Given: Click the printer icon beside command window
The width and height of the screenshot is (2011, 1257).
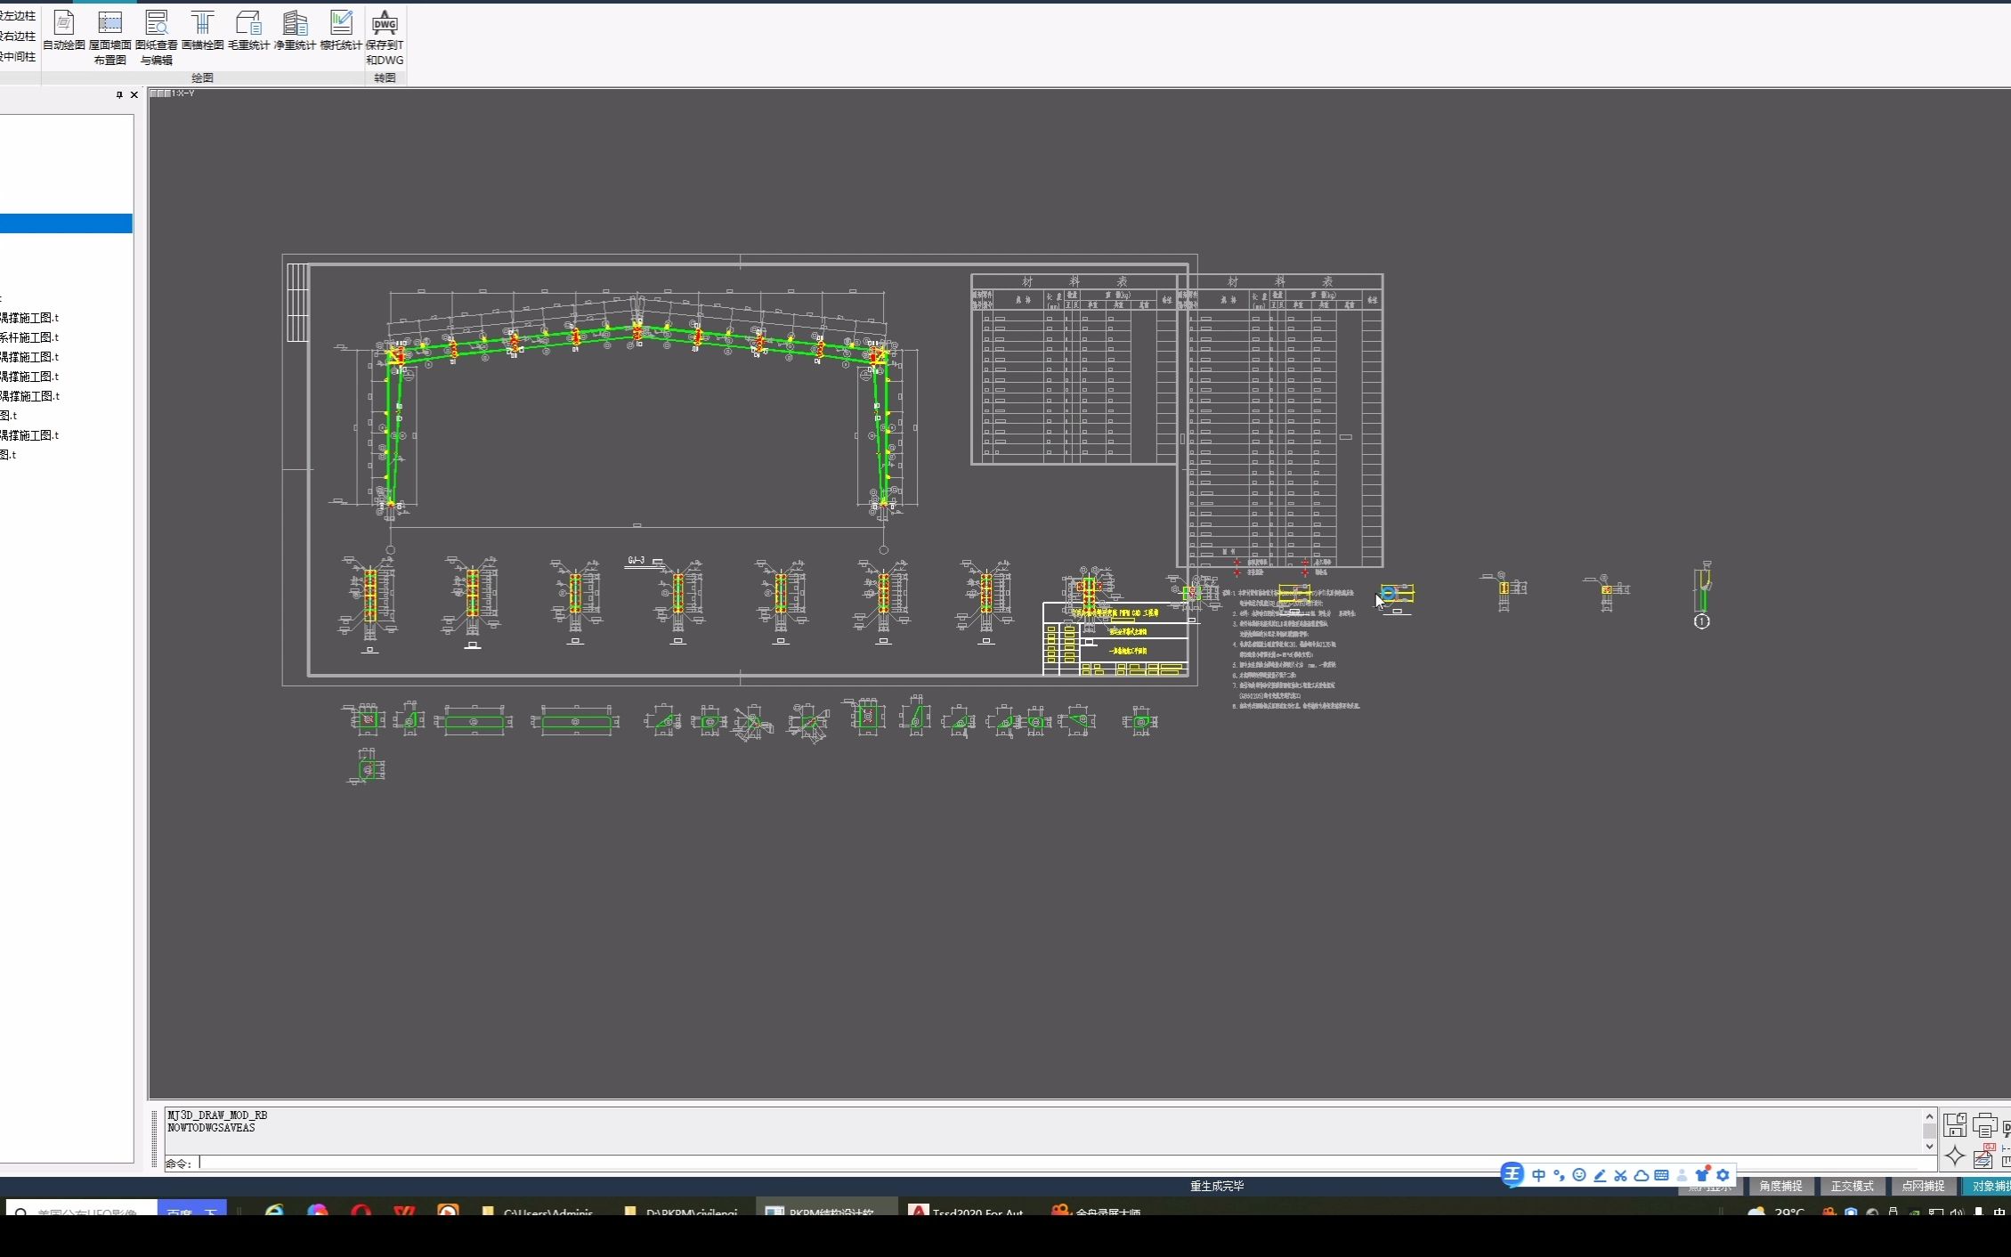Looking at the screenshot, I should pyautogui.click(x=1984, y=1125).
